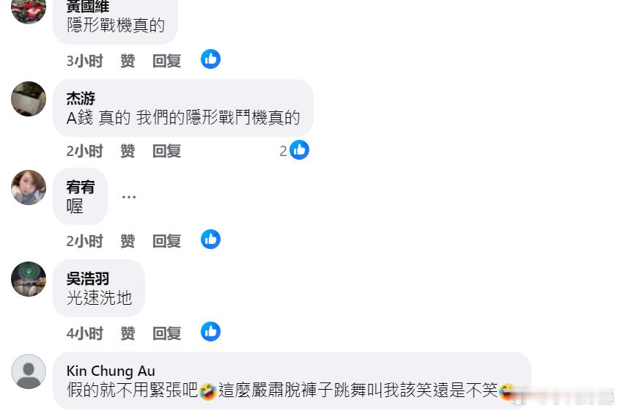Image resolution: width=620 pixels, height=411 pixels.
Task: Like 吳浩羽's comment with 赞
Action: click(128, 333)
